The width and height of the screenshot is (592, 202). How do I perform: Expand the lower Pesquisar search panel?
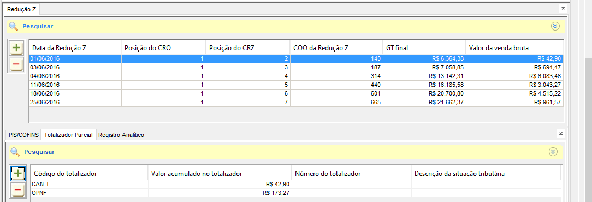coord(553,152)
